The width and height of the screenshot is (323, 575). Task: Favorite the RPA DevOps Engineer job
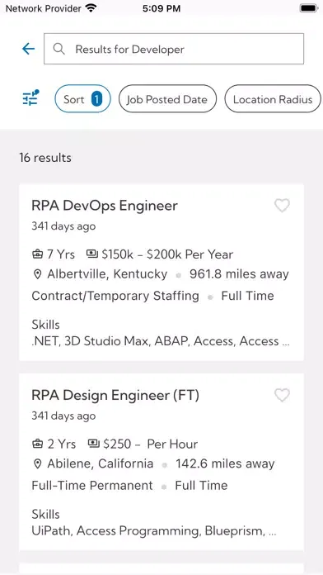(282, 206)
